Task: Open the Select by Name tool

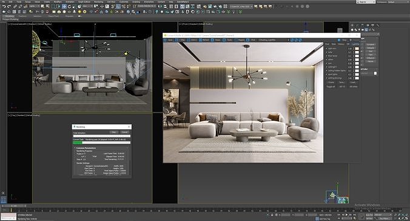Action: click(x=48, y=6)
